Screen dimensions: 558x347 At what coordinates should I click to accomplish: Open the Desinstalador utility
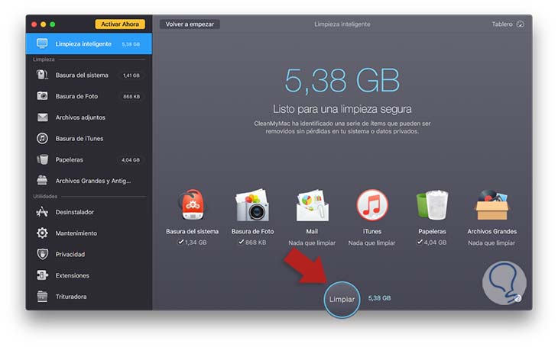pyautogui.click(x=89, y=212)
